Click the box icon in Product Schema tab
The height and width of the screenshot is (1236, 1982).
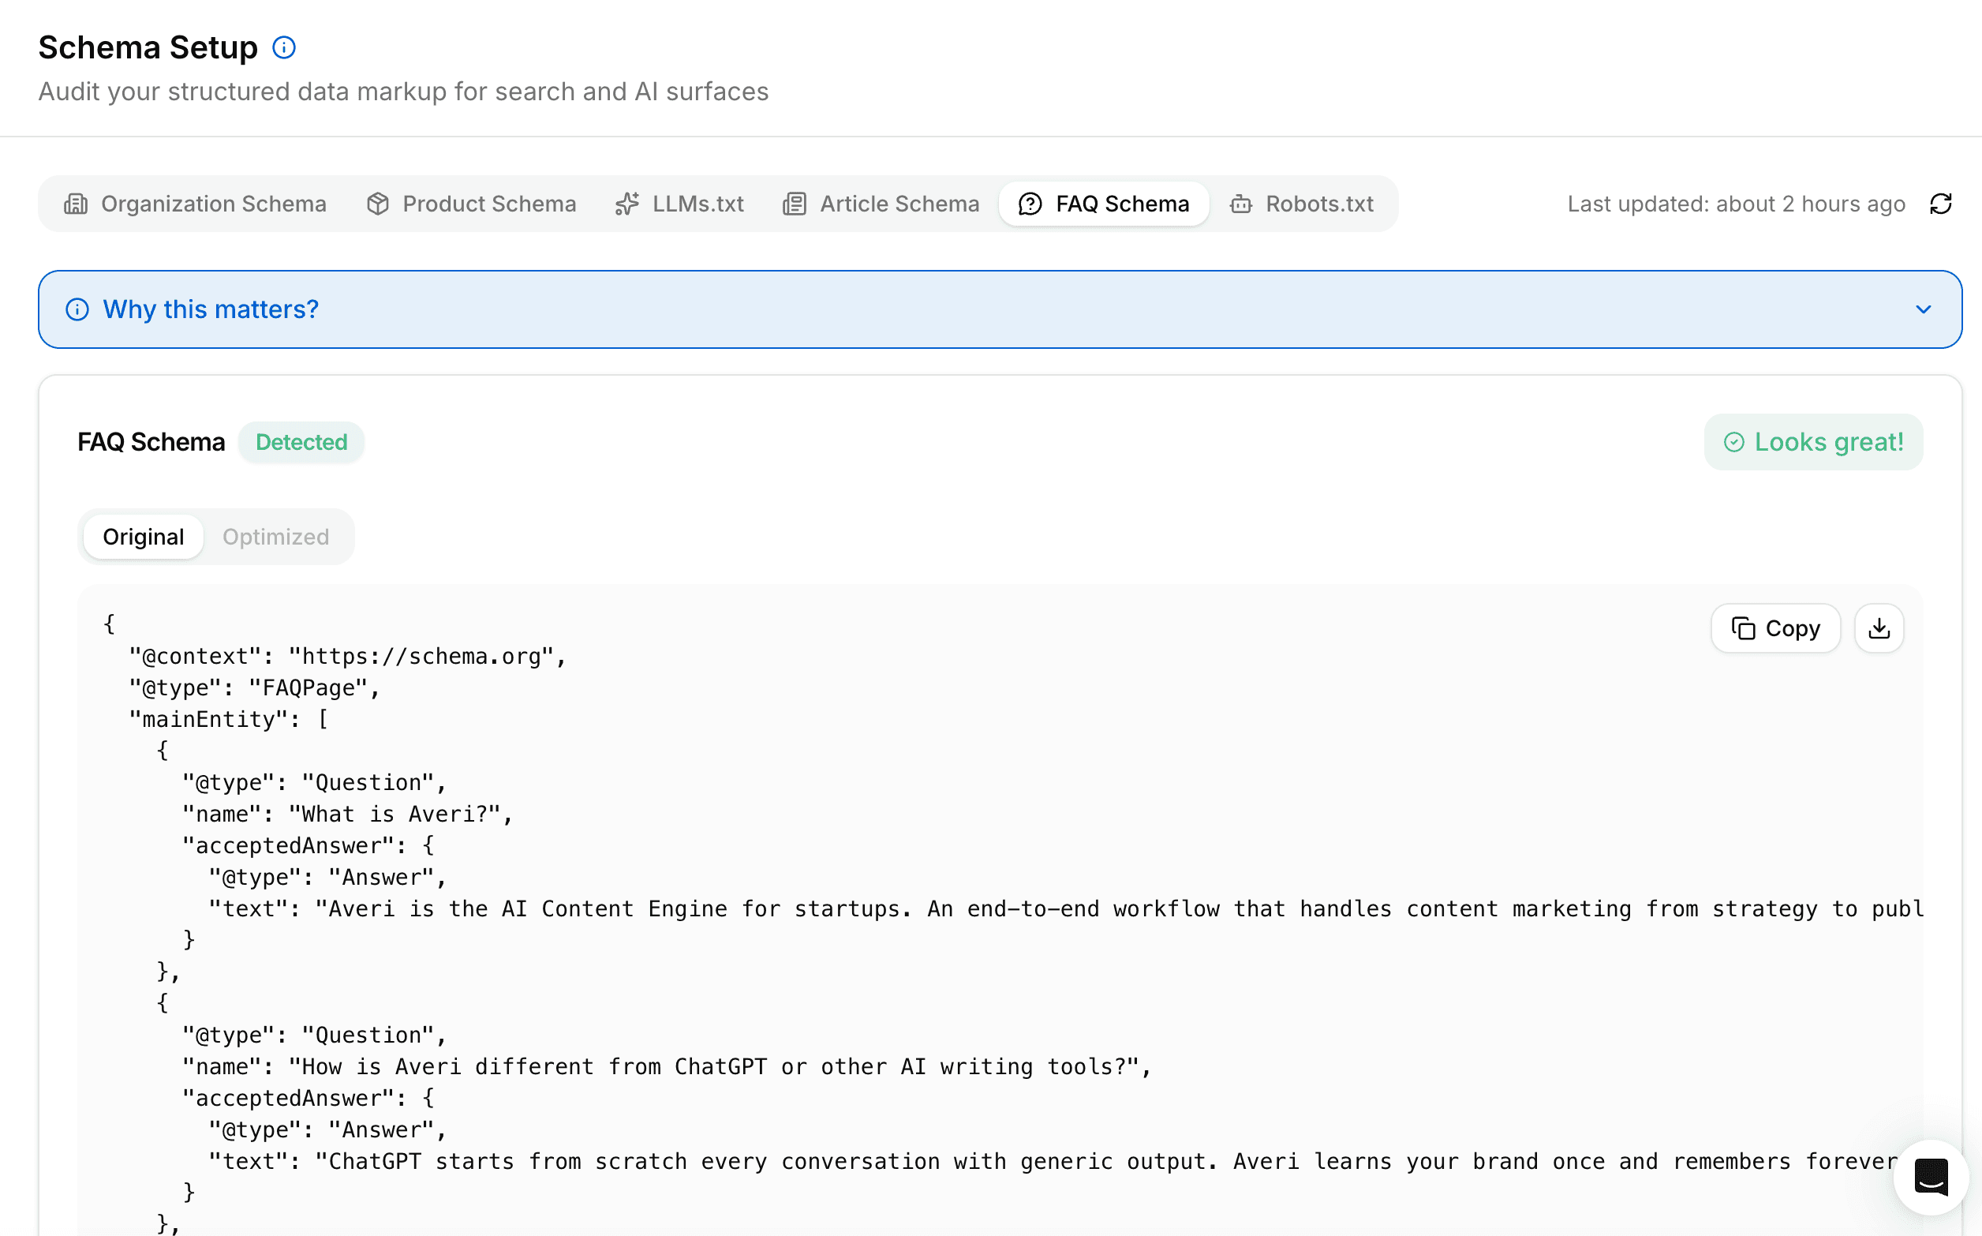(x=377, y=204)
